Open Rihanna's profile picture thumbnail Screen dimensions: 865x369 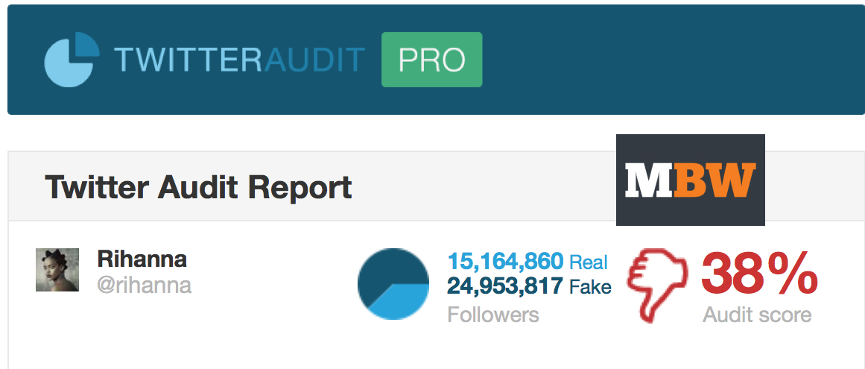[57, 270]
